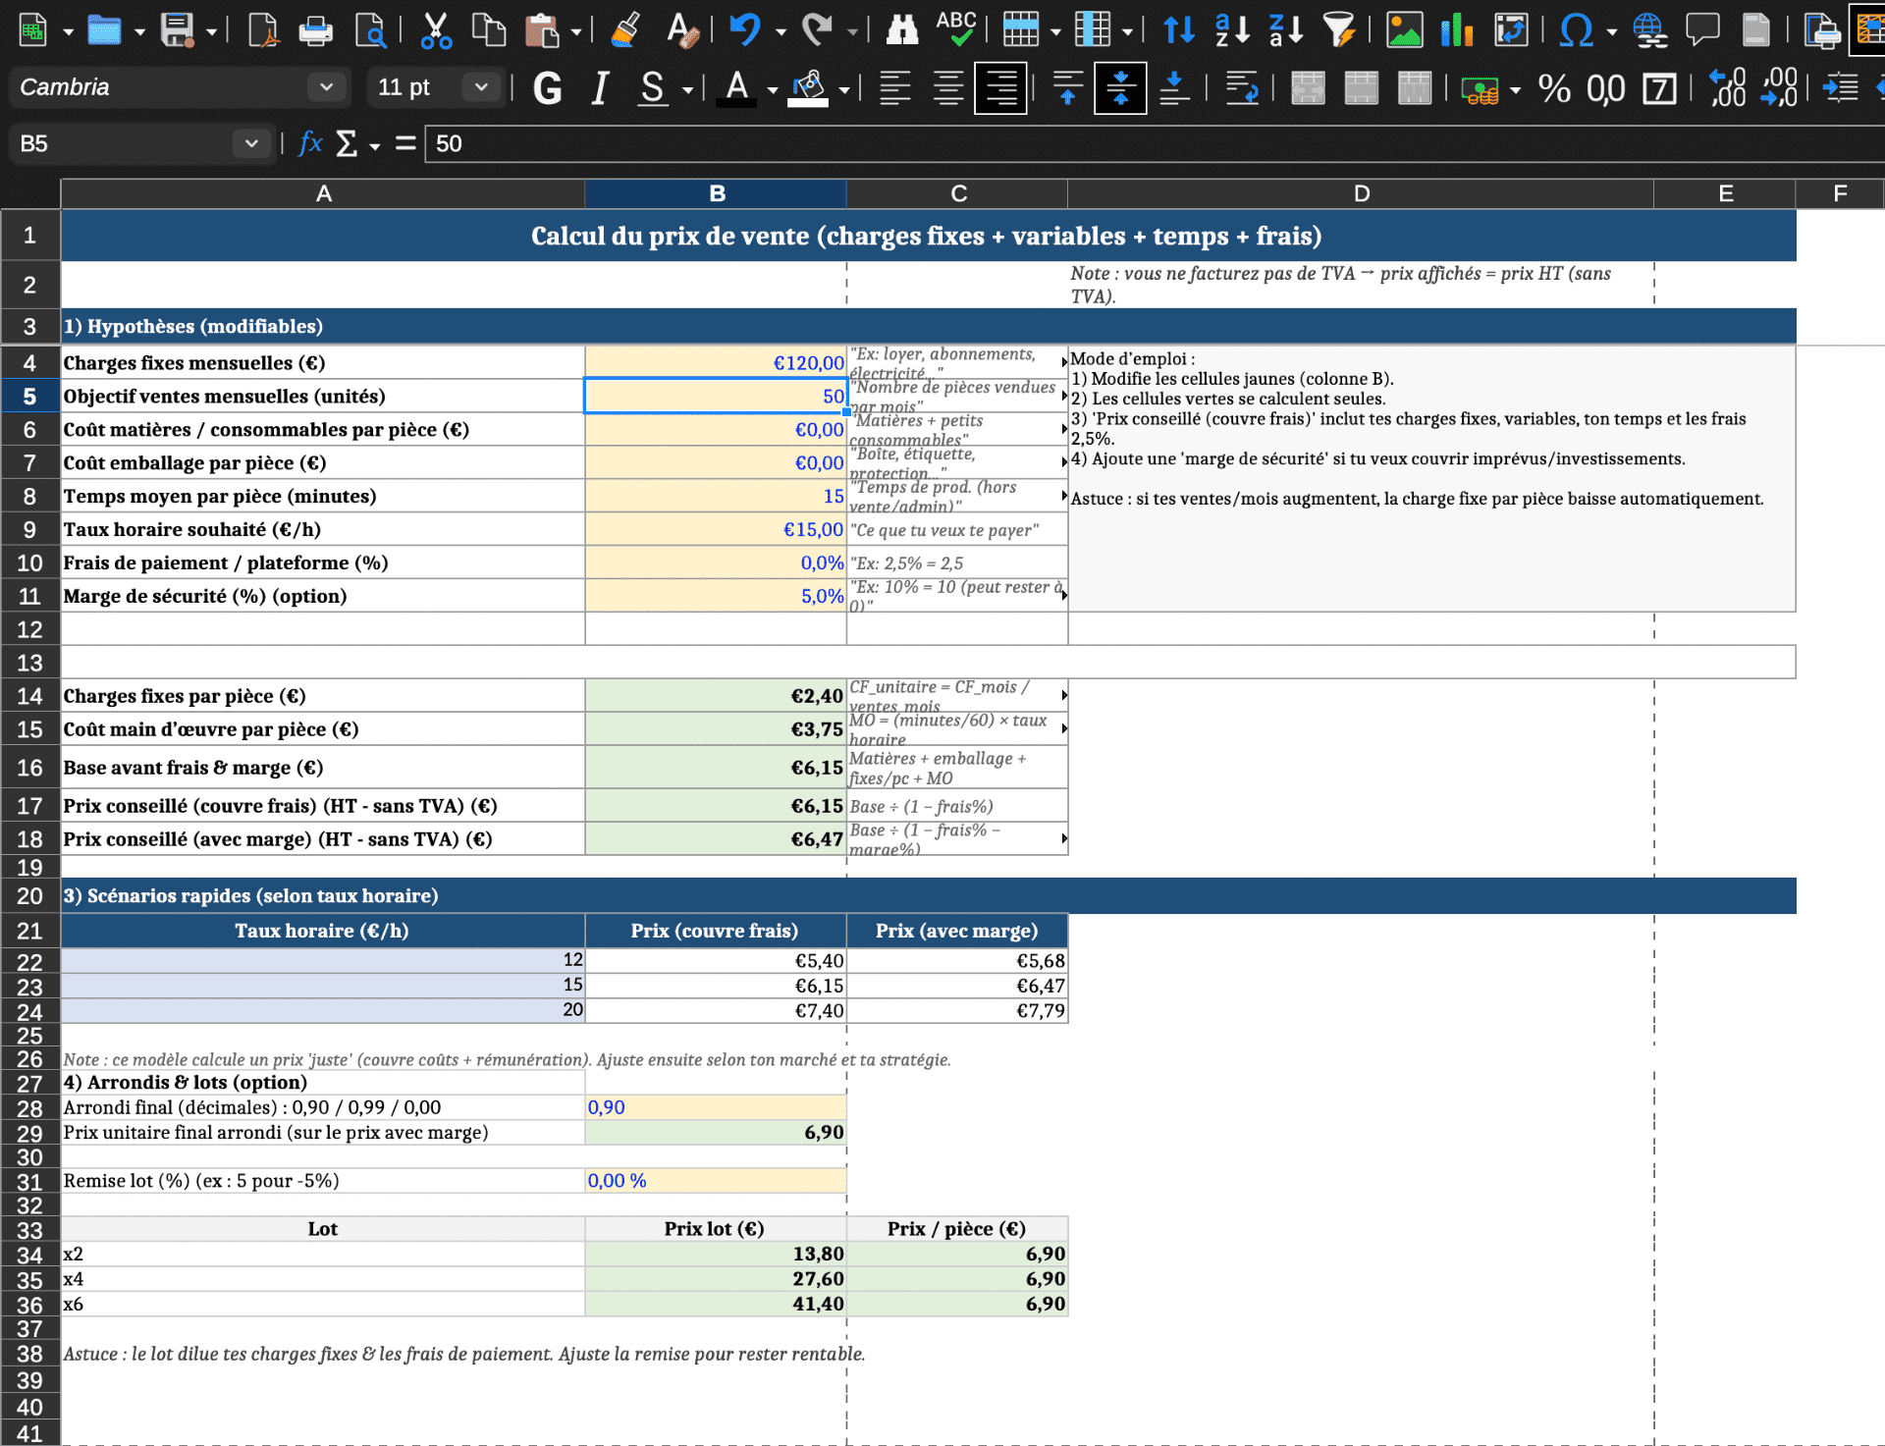Toggle the Align Right button
The height and width of the screenshot is (1446, 1885).
coord(1000,89)
